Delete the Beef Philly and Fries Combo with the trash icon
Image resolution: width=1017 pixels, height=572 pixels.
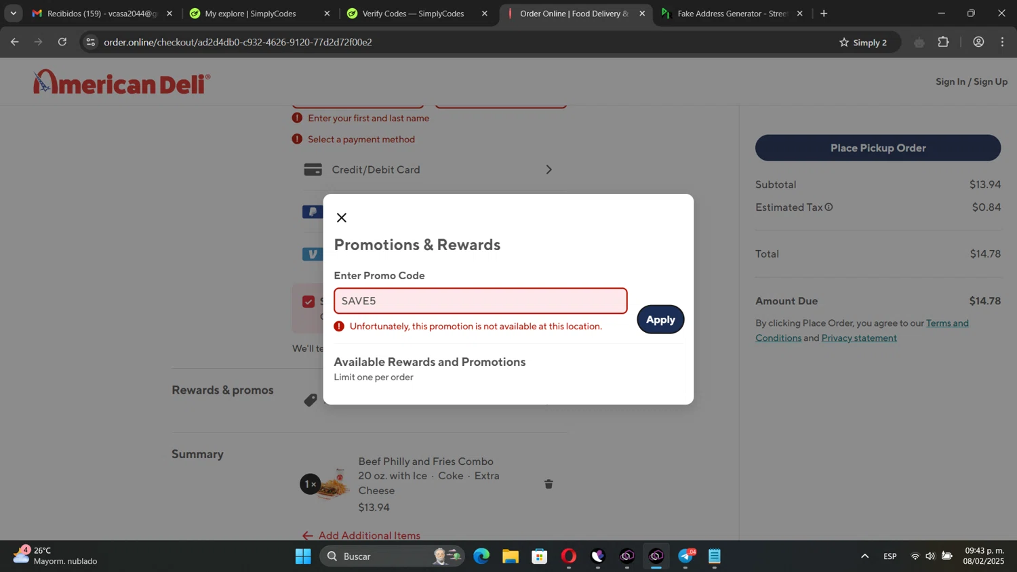[x=549, y=484]
